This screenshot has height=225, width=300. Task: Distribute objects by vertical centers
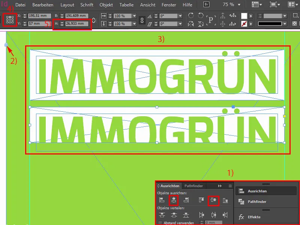tap(174, 215)
